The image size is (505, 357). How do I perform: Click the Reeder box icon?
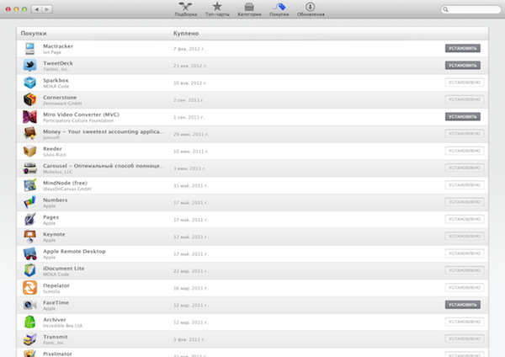[30, 151]
